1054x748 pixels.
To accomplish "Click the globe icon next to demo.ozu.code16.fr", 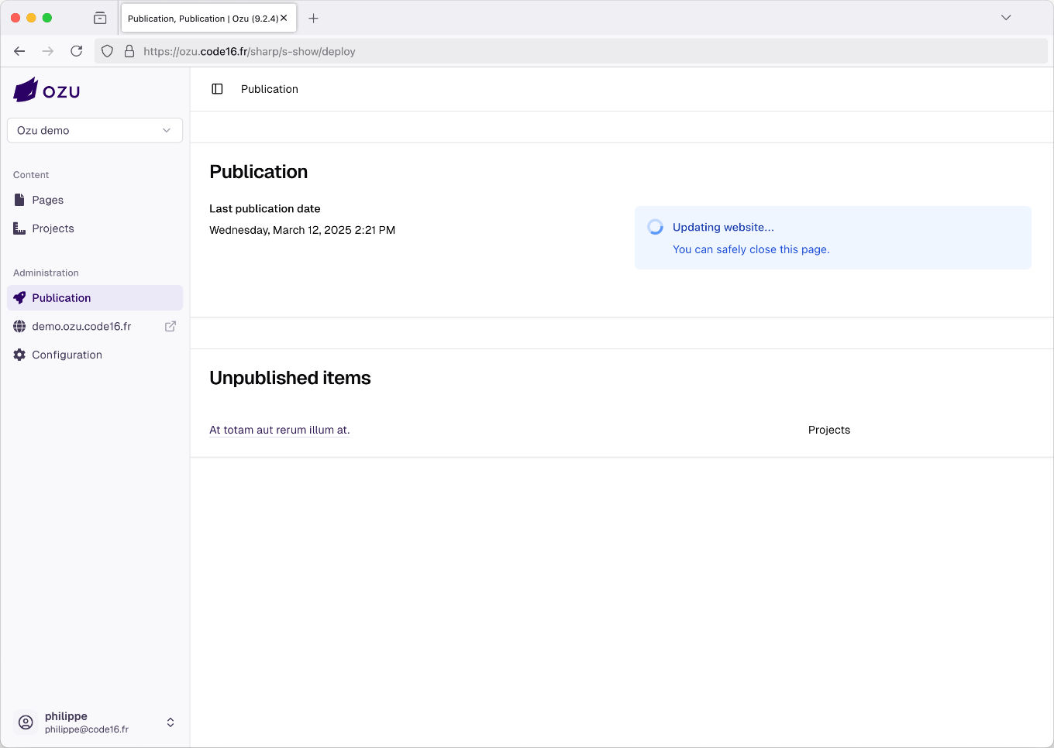I will (x=19, y=326).
